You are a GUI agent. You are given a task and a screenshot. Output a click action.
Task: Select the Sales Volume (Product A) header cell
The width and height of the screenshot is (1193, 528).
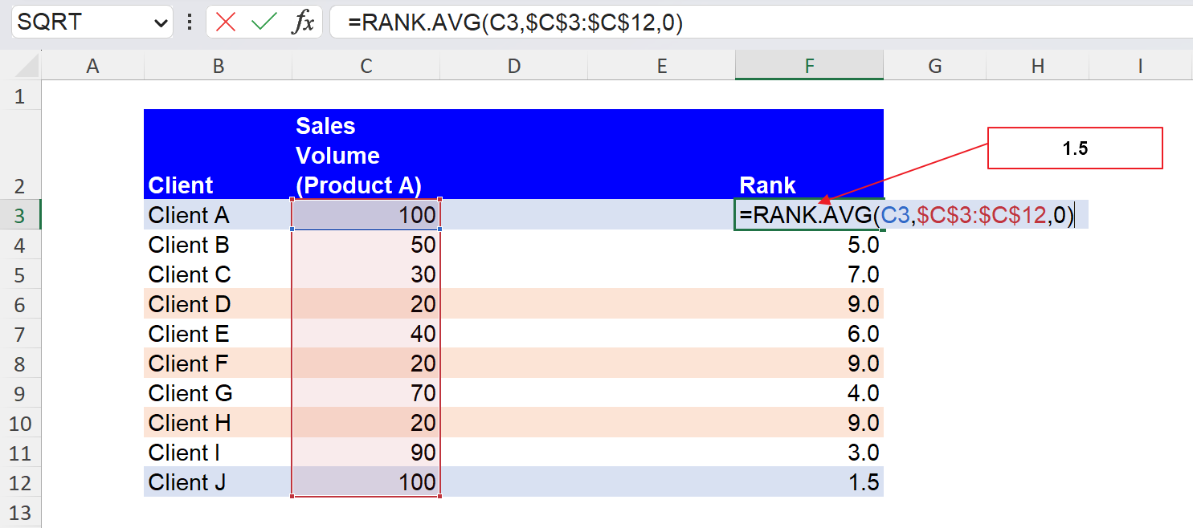366,155
